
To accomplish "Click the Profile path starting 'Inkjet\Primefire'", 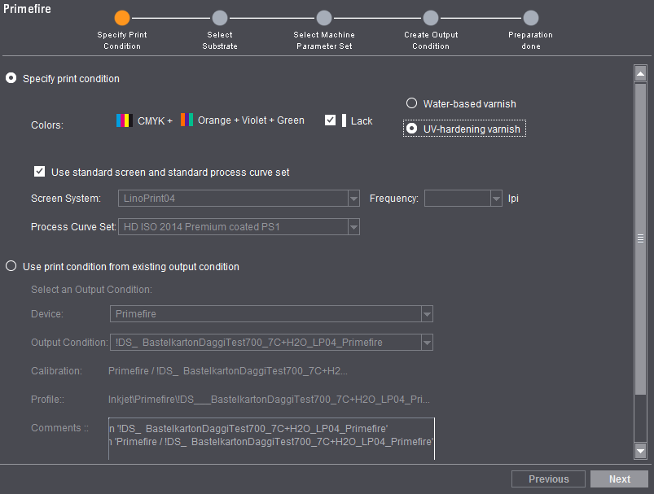I will 269,400.
